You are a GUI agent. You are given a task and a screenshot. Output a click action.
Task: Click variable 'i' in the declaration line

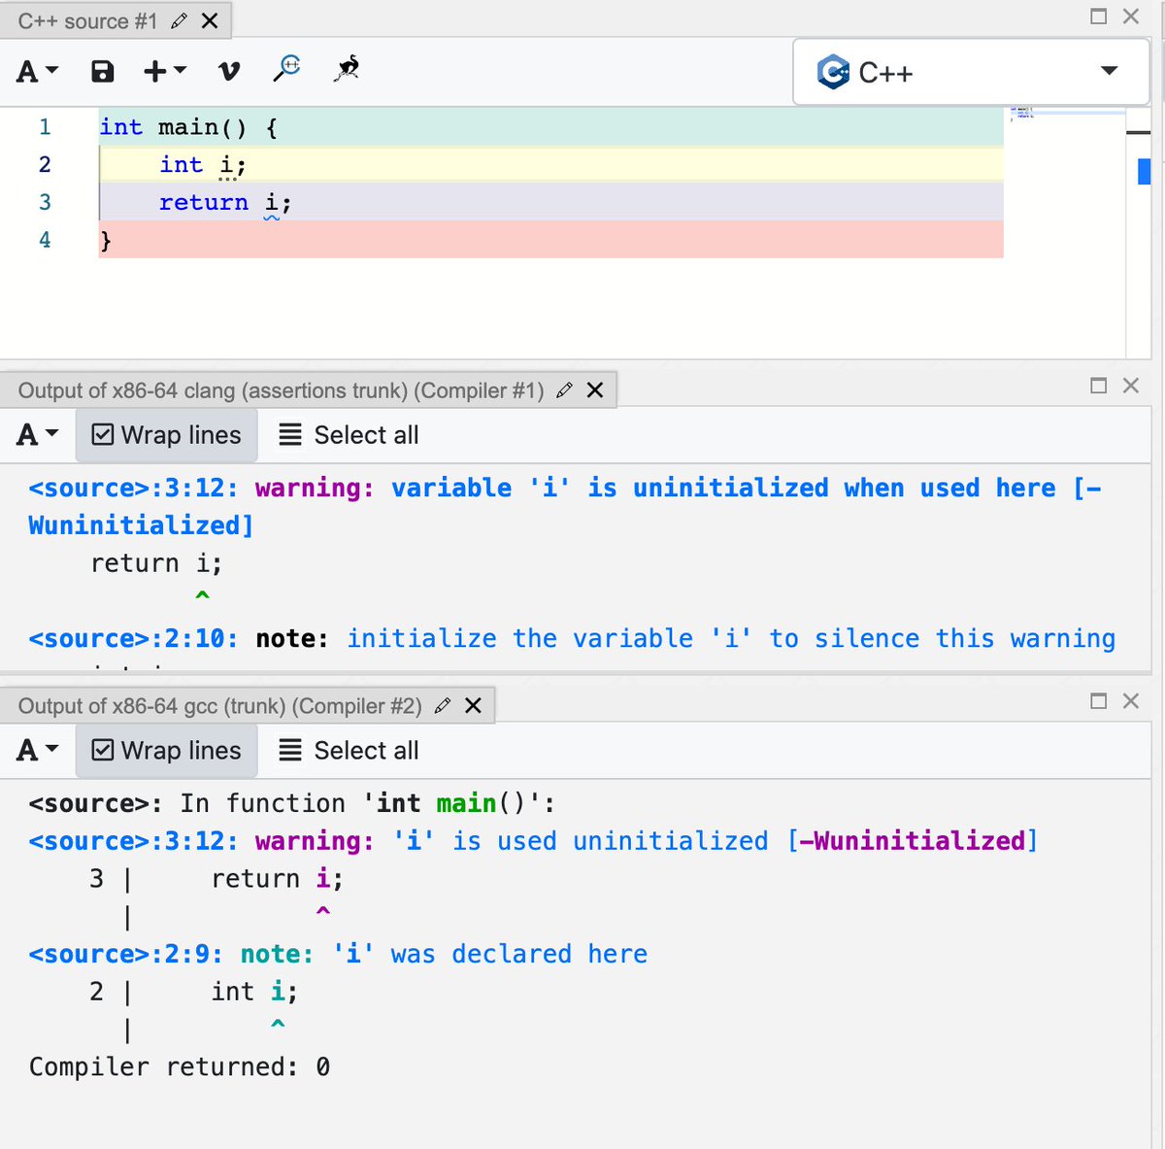coord(227,165)
